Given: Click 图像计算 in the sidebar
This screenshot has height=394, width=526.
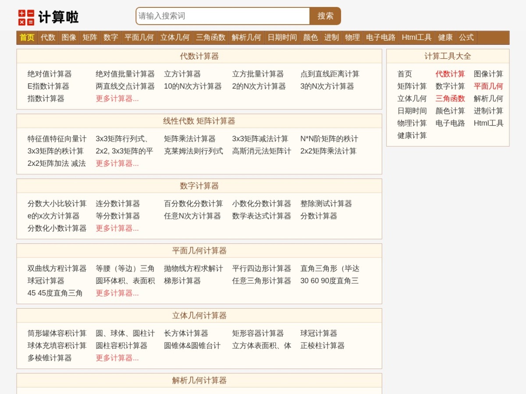Looking at the screenshot, I should pos(488,74).
